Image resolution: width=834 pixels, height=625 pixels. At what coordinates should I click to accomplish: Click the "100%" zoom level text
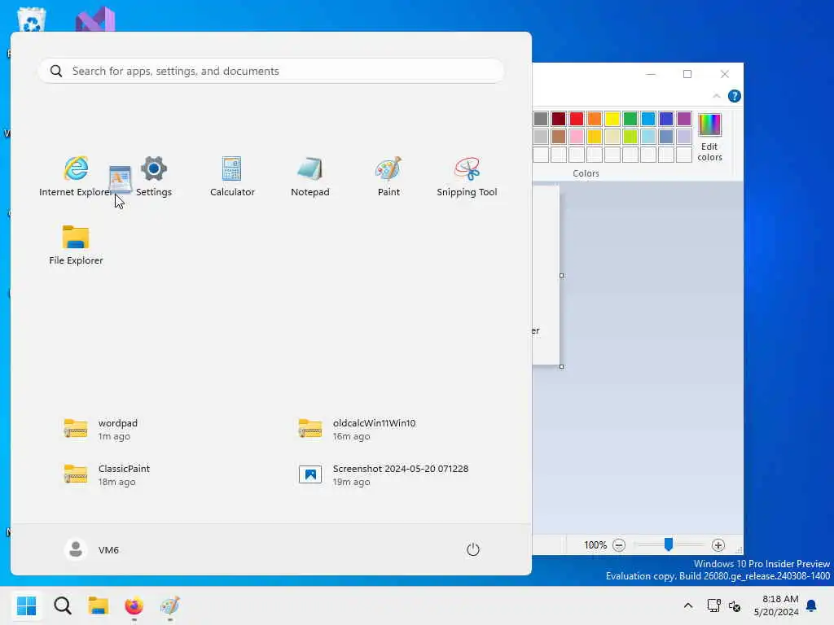point(595,545)
